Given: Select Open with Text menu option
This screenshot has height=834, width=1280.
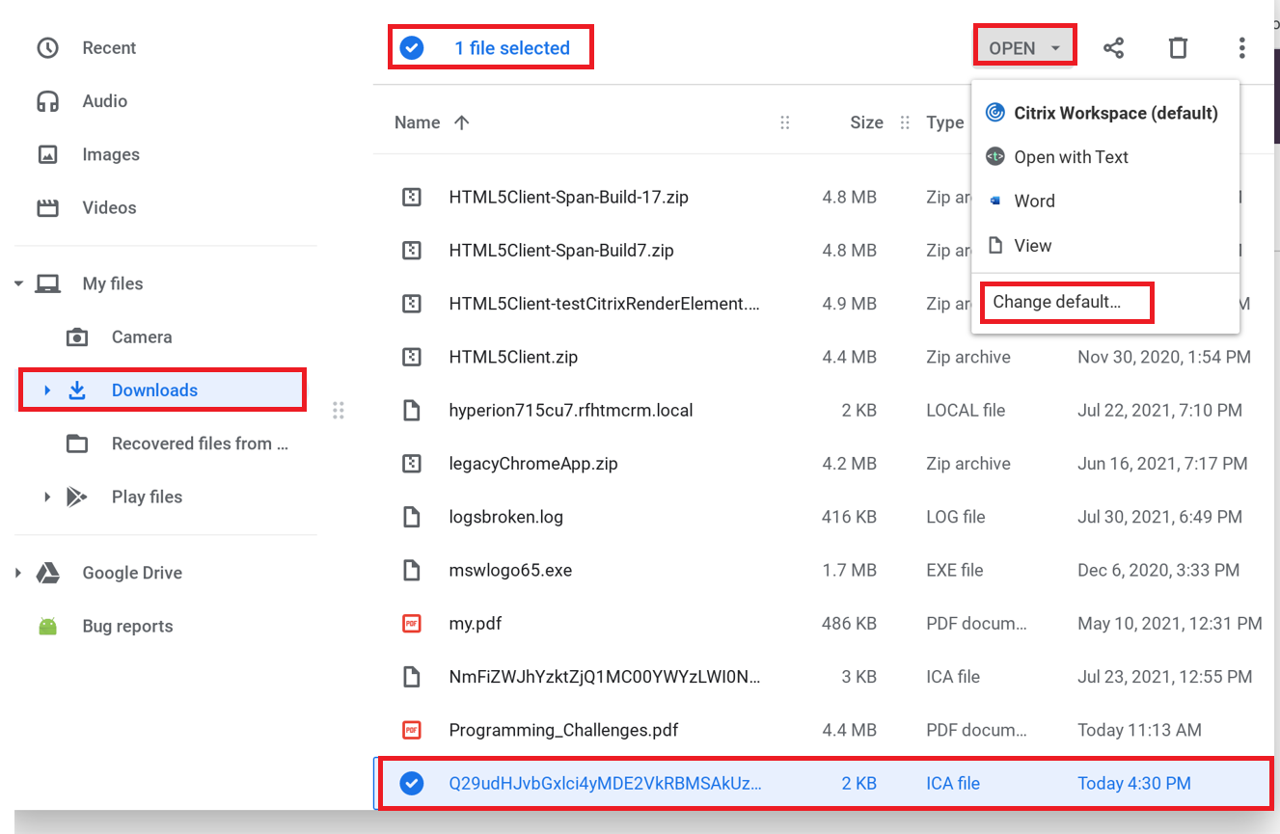Looking at the screenshot, I should tap(1071, 157).
